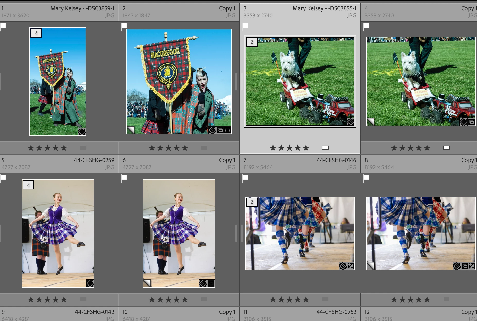Click the file name "Mary Kelsey - -DSC3855-1"
477x321 pixels.
325,8
